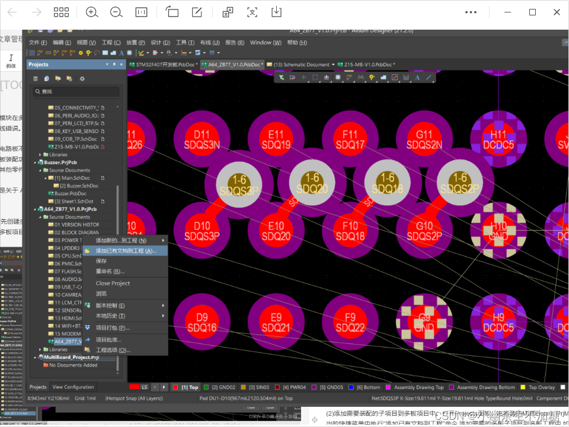Click the rotate image icon
The image size is (569, 427).
pos(172,12)
